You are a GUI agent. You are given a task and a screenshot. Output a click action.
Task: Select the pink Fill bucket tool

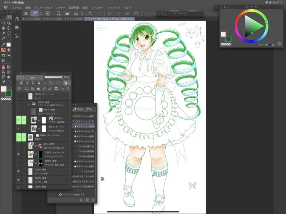pyautogui.click(x=3, y=67)
